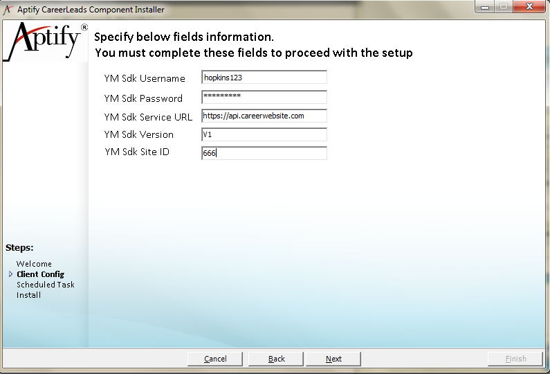Select the Welcome step
The width and height of the screenshot is (550, 374).
click(34, 264)
